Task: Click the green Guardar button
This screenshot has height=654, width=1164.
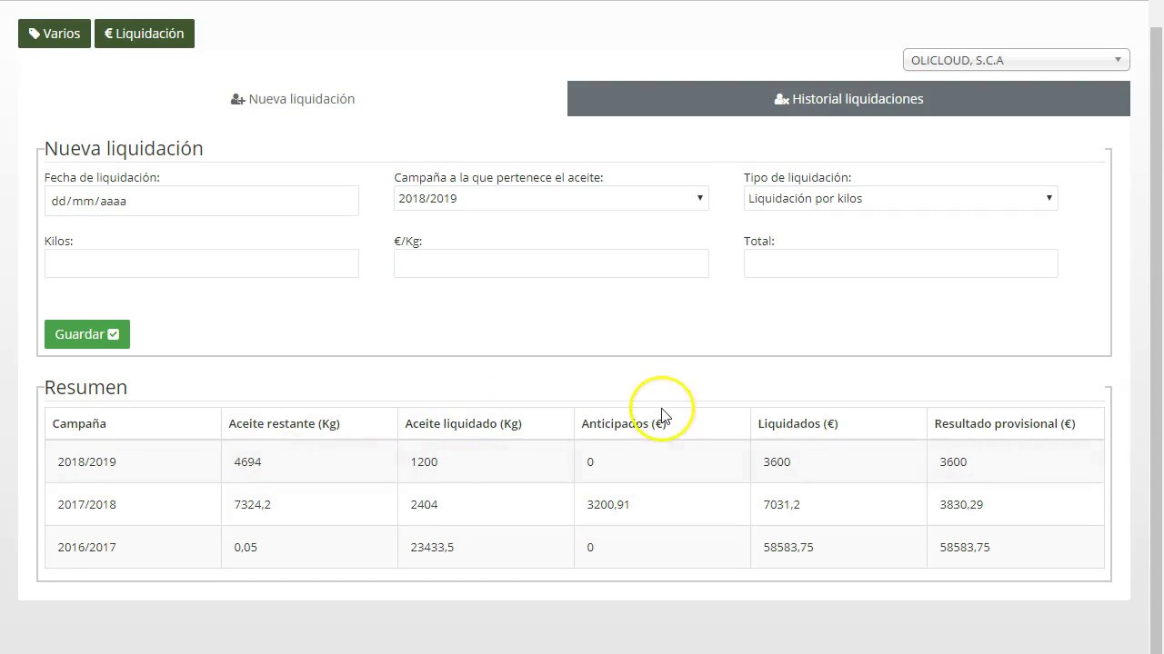Action: click(x=87, y=334)
